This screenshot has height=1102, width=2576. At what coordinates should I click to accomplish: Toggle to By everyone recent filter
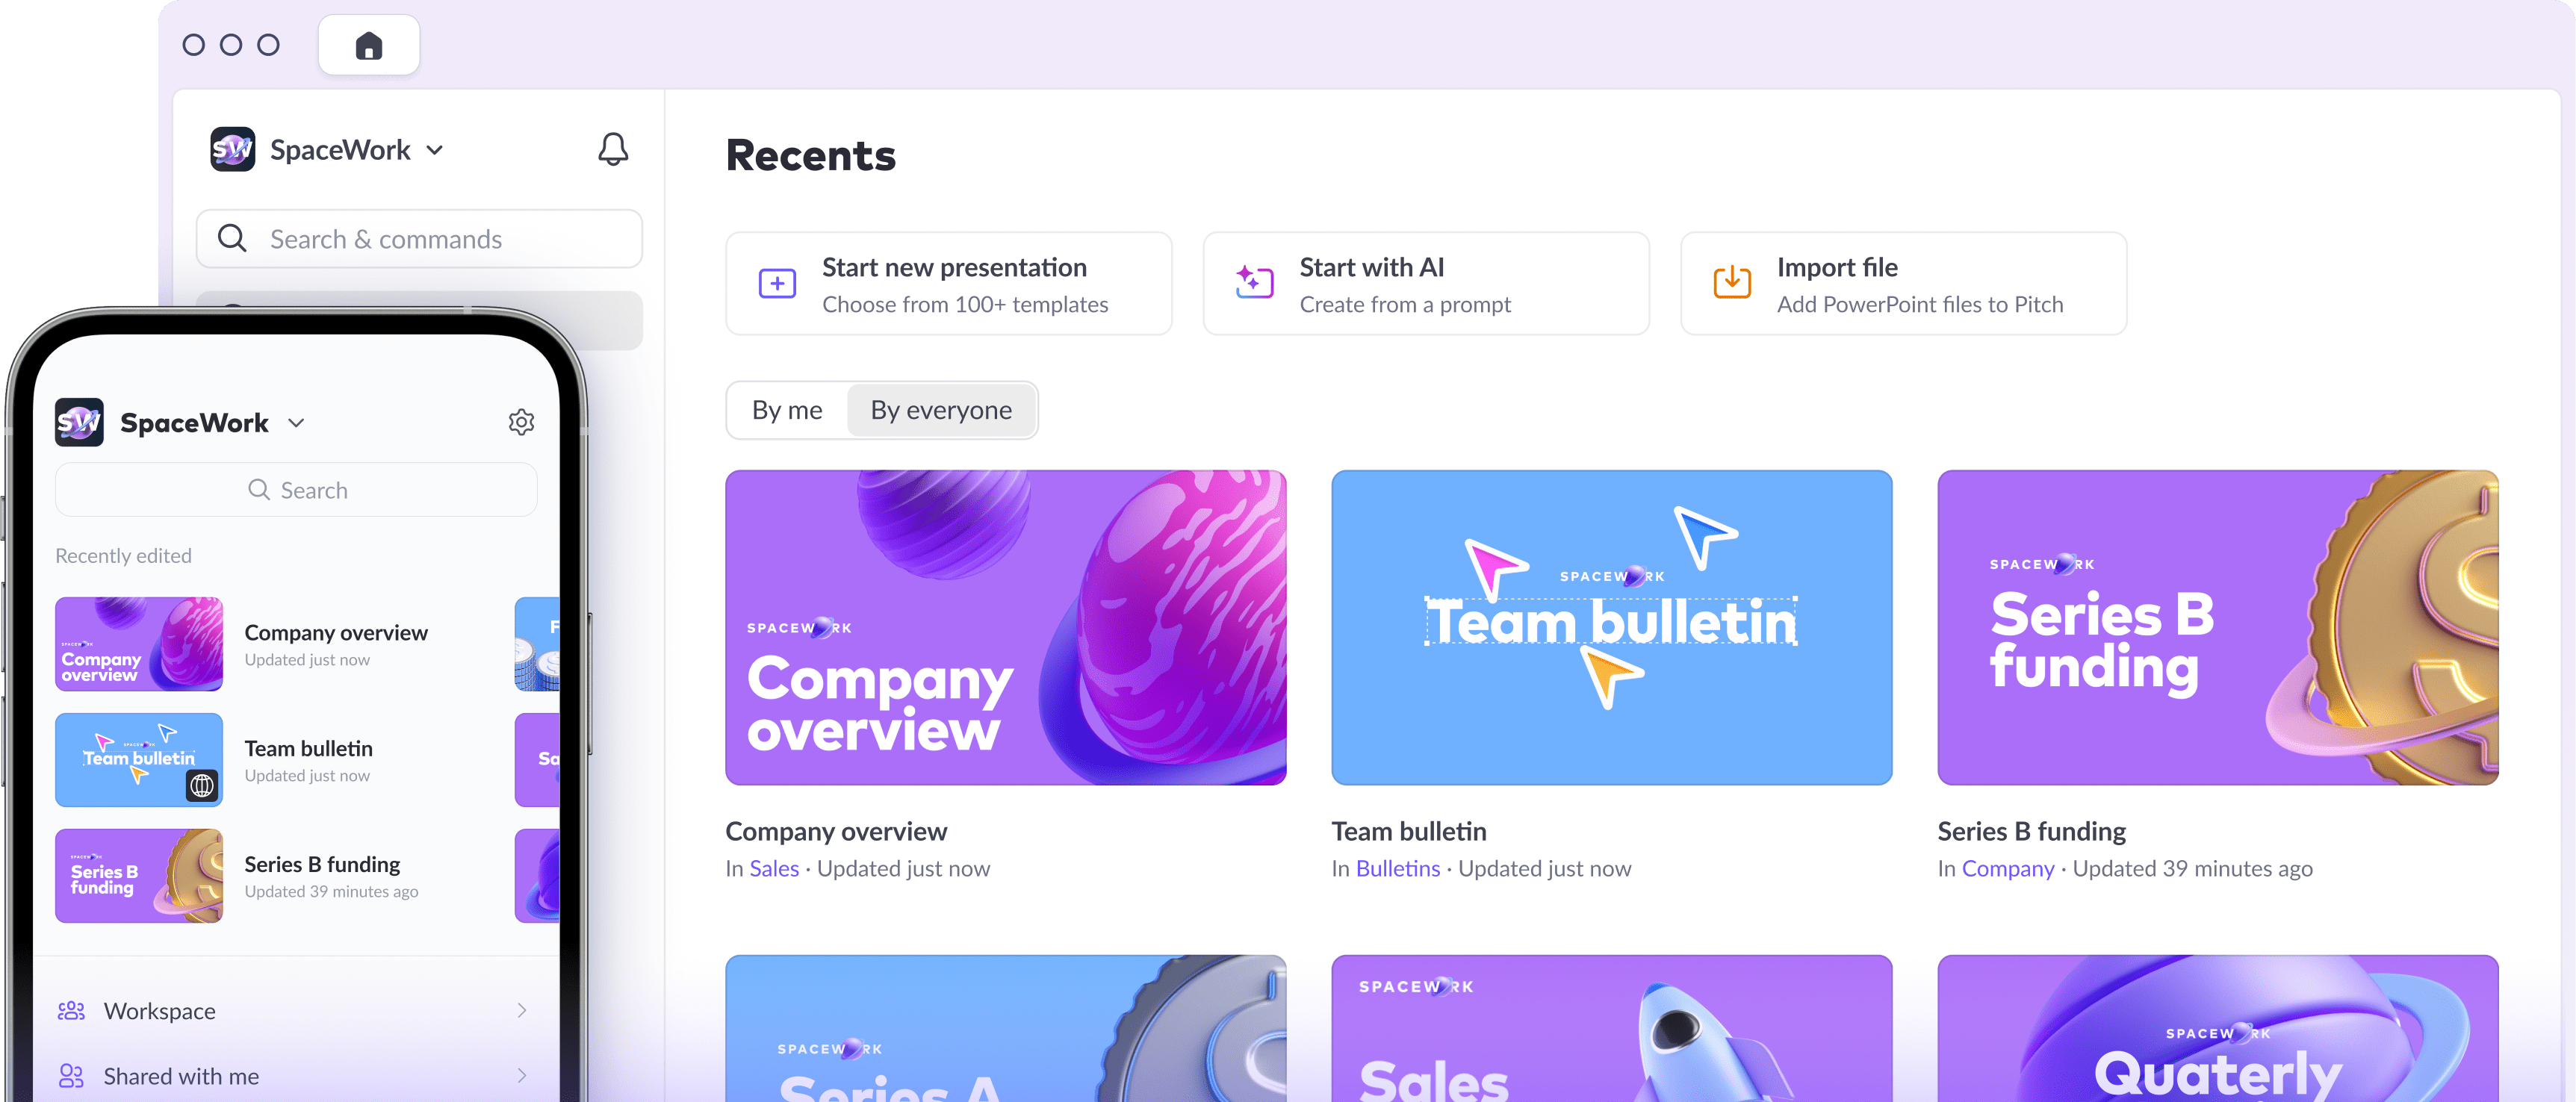(x=940, y=409)
